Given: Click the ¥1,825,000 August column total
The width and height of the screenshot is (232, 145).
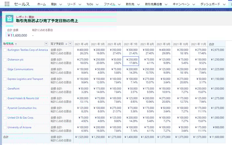Looking at the screenshot, I should point(147,137).
